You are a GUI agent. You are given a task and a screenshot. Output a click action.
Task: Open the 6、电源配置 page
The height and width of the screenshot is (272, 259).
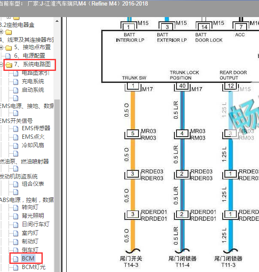29,56
